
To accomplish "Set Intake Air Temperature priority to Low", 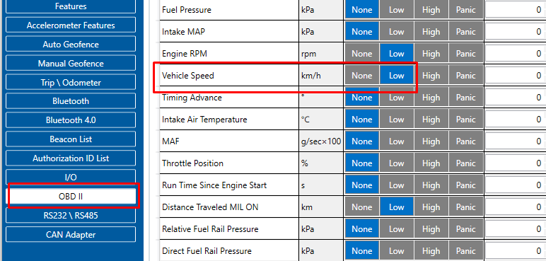I will click(397, 120).
